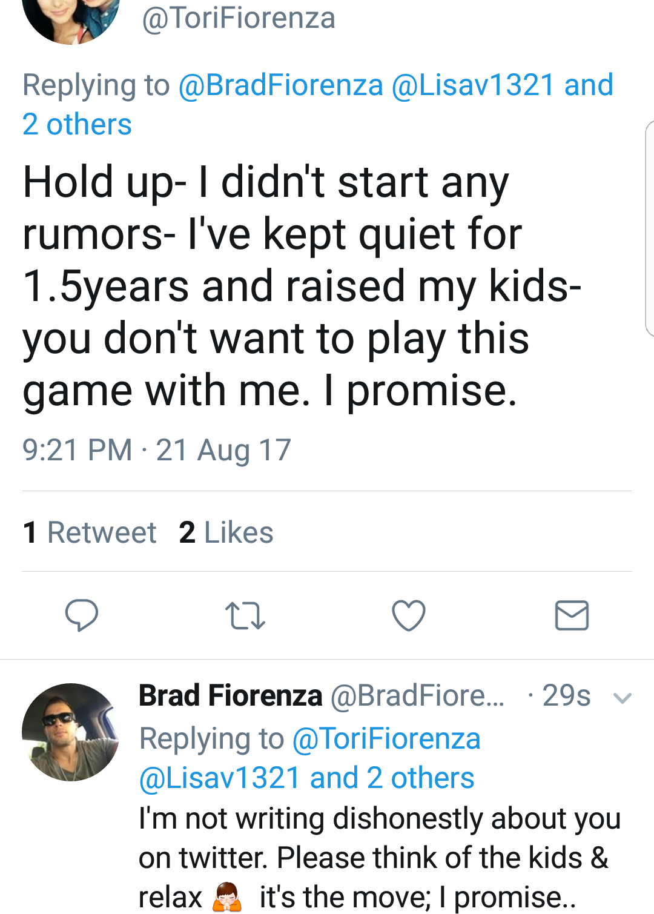The image size is (654, 914).
Task: Open Brad Fiorenza's tweet options chevron
Action: point(623,698)
